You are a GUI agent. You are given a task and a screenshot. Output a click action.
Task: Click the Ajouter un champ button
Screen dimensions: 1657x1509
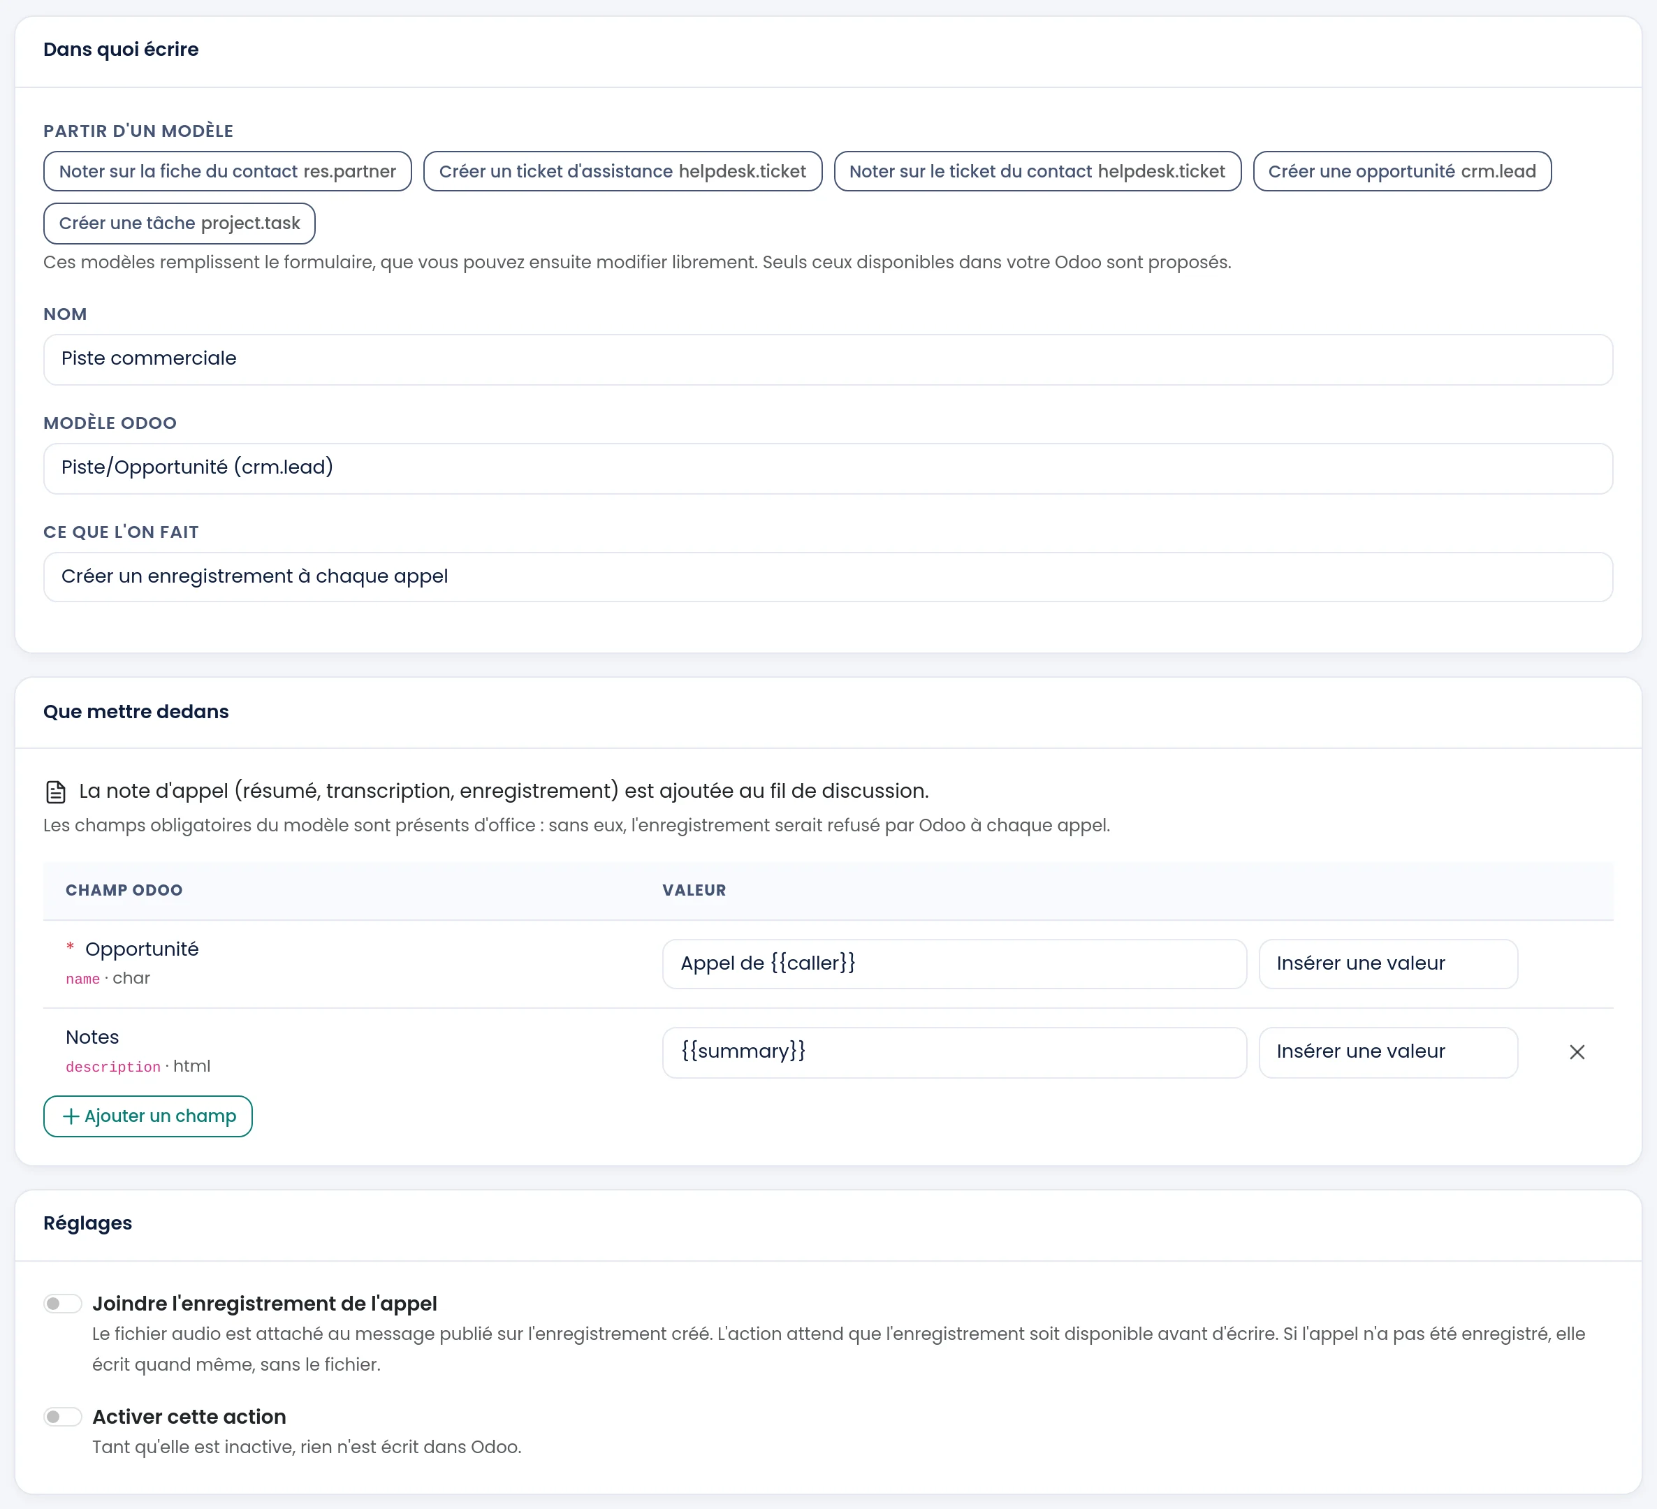(x=148, y=1116)
